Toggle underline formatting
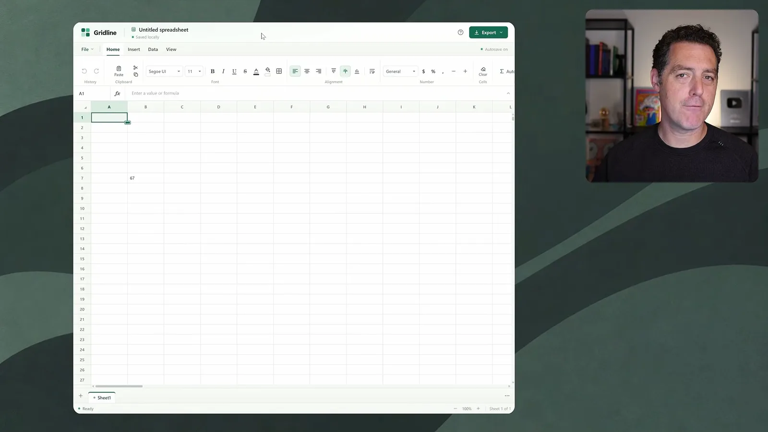This screenshot has height=432, width=768. 234,71
